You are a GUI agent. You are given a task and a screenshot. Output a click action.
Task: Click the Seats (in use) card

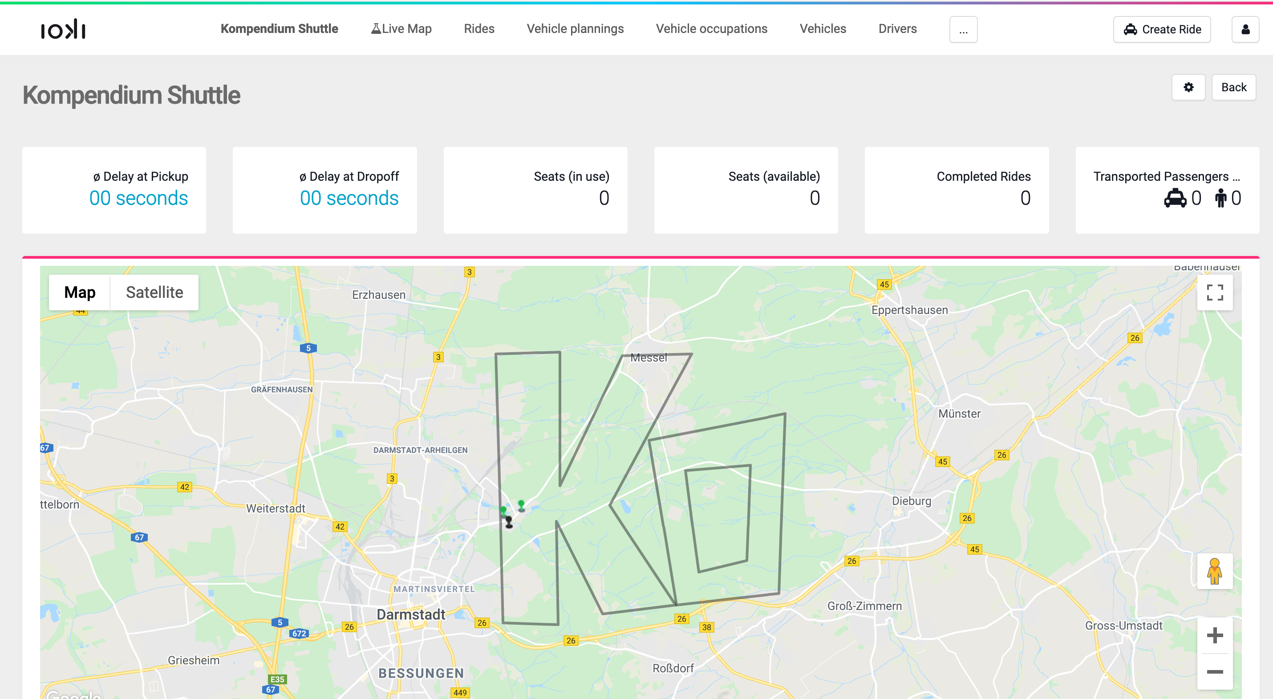tap(535, 190)
